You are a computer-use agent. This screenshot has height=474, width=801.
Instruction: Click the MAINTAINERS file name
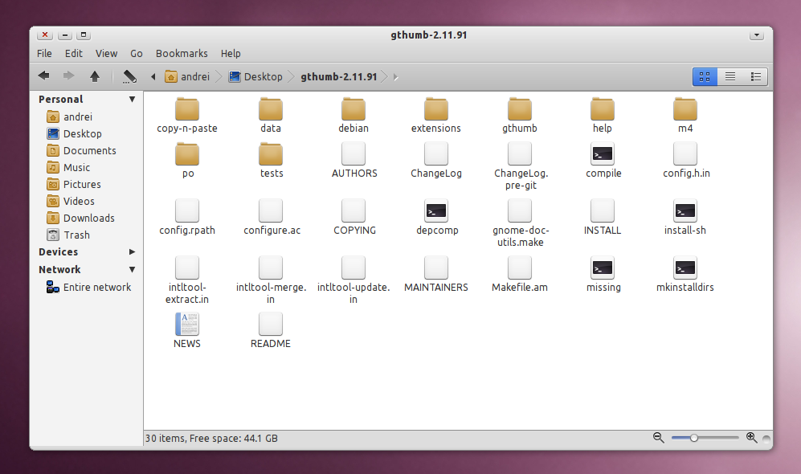pyautogui.click(x=436, y=288)
